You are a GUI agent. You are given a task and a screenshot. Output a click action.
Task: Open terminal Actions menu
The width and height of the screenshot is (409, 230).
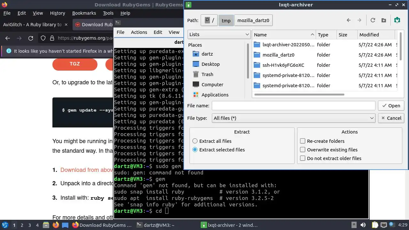139,32
